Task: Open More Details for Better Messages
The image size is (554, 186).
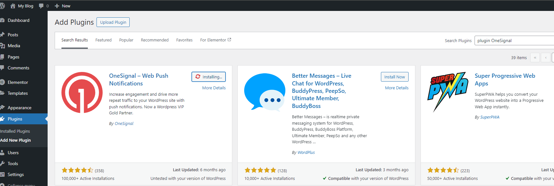Action: 397,88
